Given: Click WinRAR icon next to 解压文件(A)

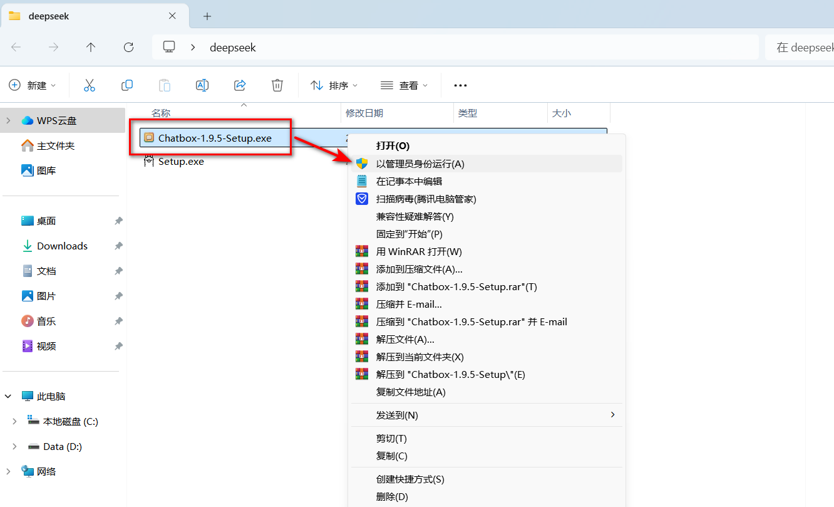Looking at the screenshot, I should [x=362, y=339].
